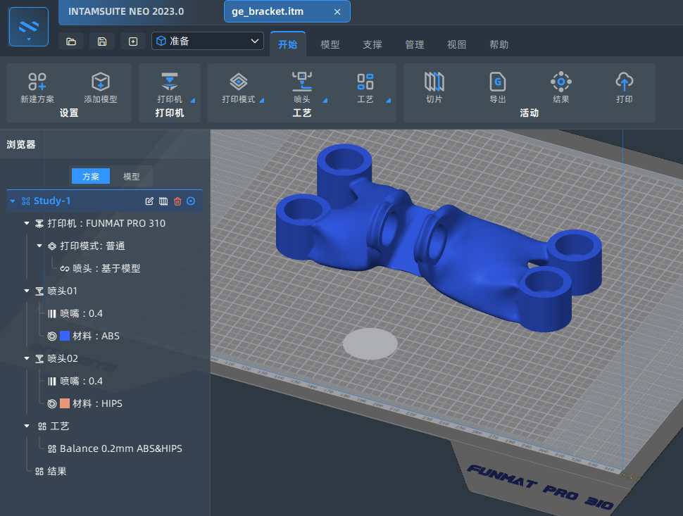Switch to the 视图 ribbon tab
Image resolution: width=683 pixels, height=516 pixels.
457,44
